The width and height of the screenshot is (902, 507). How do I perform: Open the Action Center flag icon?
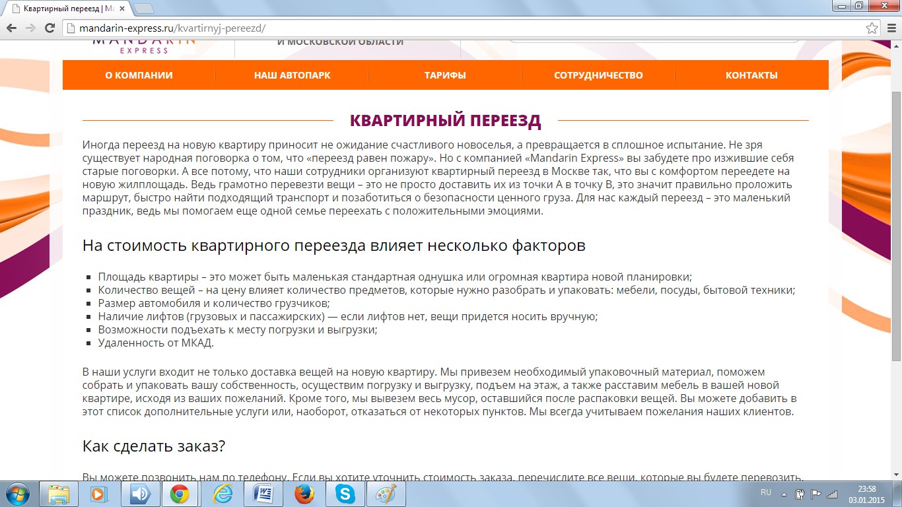[816, 494]
